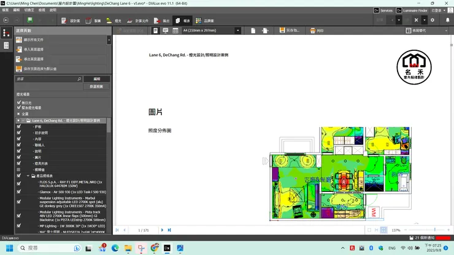Click the green Save icon in toolbar
This screenshot has height=255, width=454.
30,20
